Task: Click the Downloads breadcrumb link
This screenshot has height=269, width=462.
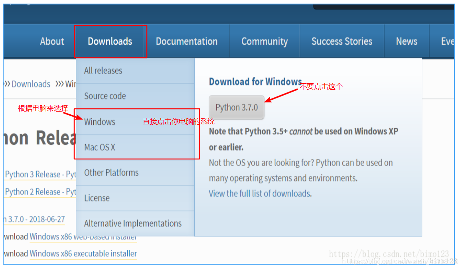Action: click(31, 84)
